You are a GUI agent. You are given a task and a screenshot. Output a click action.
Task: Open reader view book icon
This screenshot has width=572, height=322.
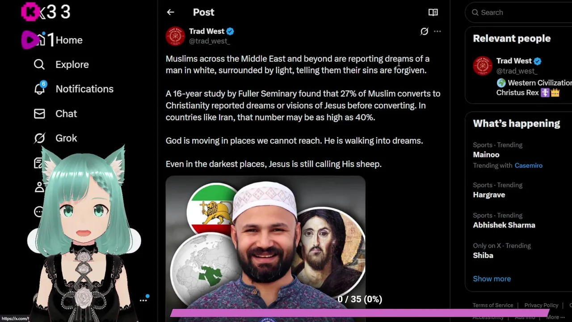point(433,13)
